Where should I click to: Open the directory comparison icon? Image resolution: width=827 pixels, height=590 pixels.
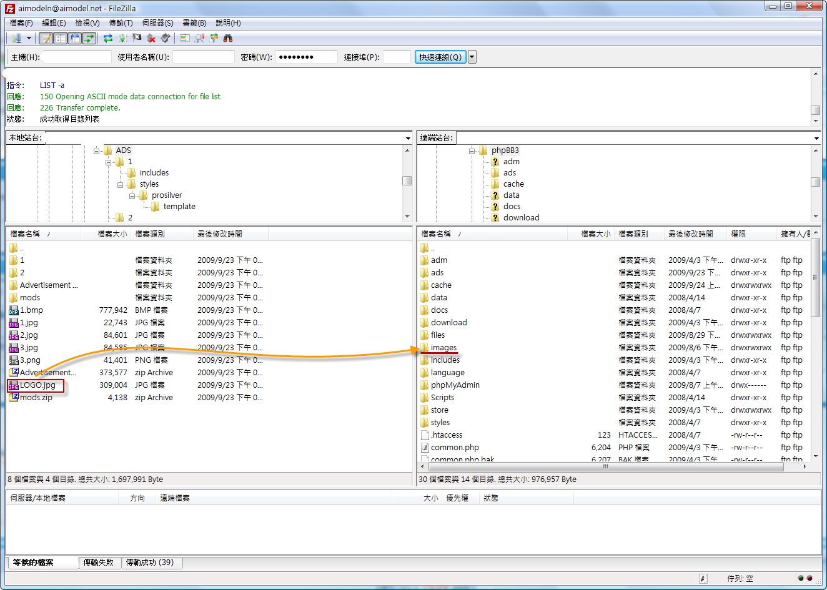[184, 38]
